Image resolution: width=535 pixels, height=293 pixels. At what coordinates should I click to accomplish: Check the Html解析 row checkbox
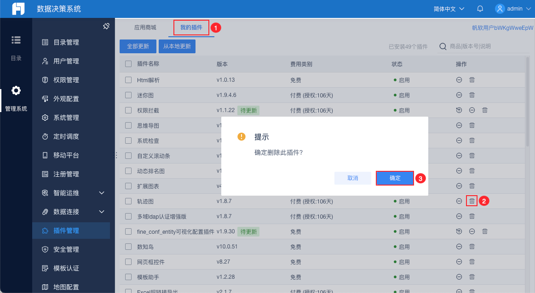(128, 80)
